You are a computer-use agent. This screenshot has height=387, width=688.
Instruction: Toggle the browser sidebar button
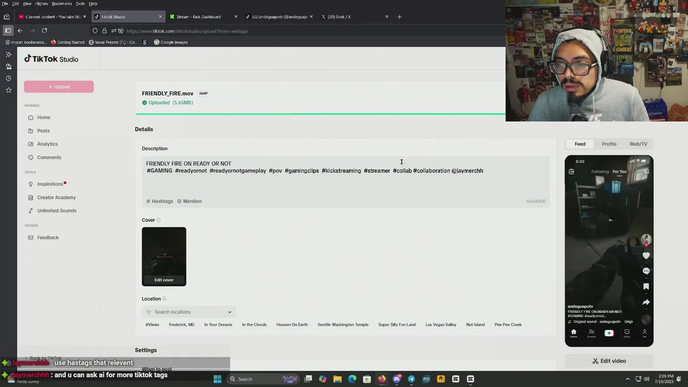(x=8, y=31)
